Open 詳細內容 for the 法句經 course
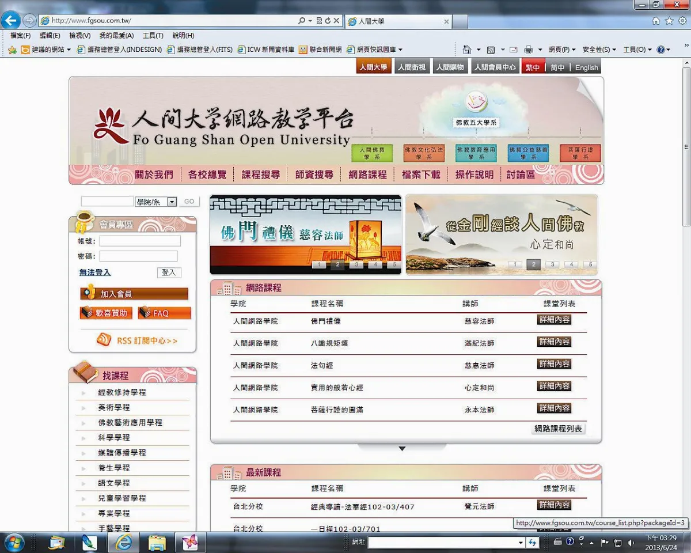691x553 pixels. tap(555, 364)
